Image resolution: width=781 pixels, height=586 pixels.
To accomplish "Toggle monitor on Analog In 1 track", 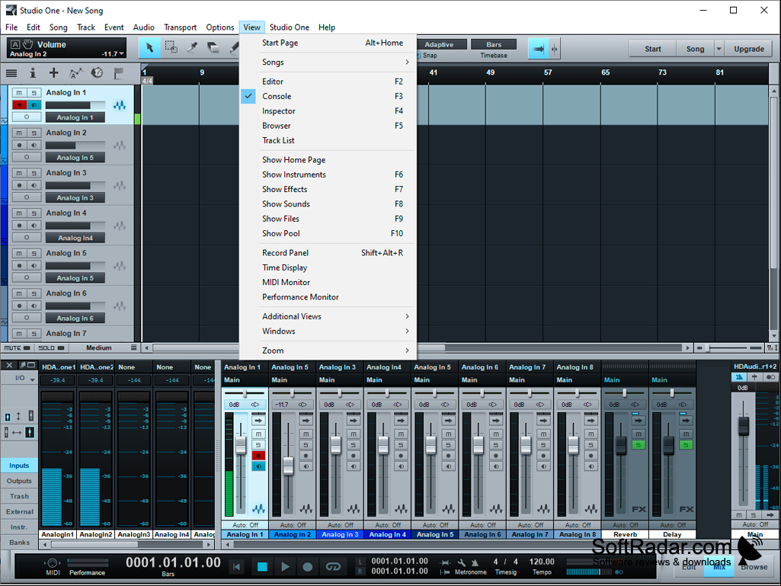I will pyautogui.click(x=34, y=104).
